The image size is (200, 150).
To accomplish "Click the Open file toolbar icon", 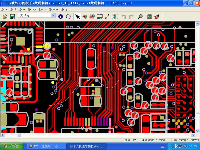I will (5, 16).
